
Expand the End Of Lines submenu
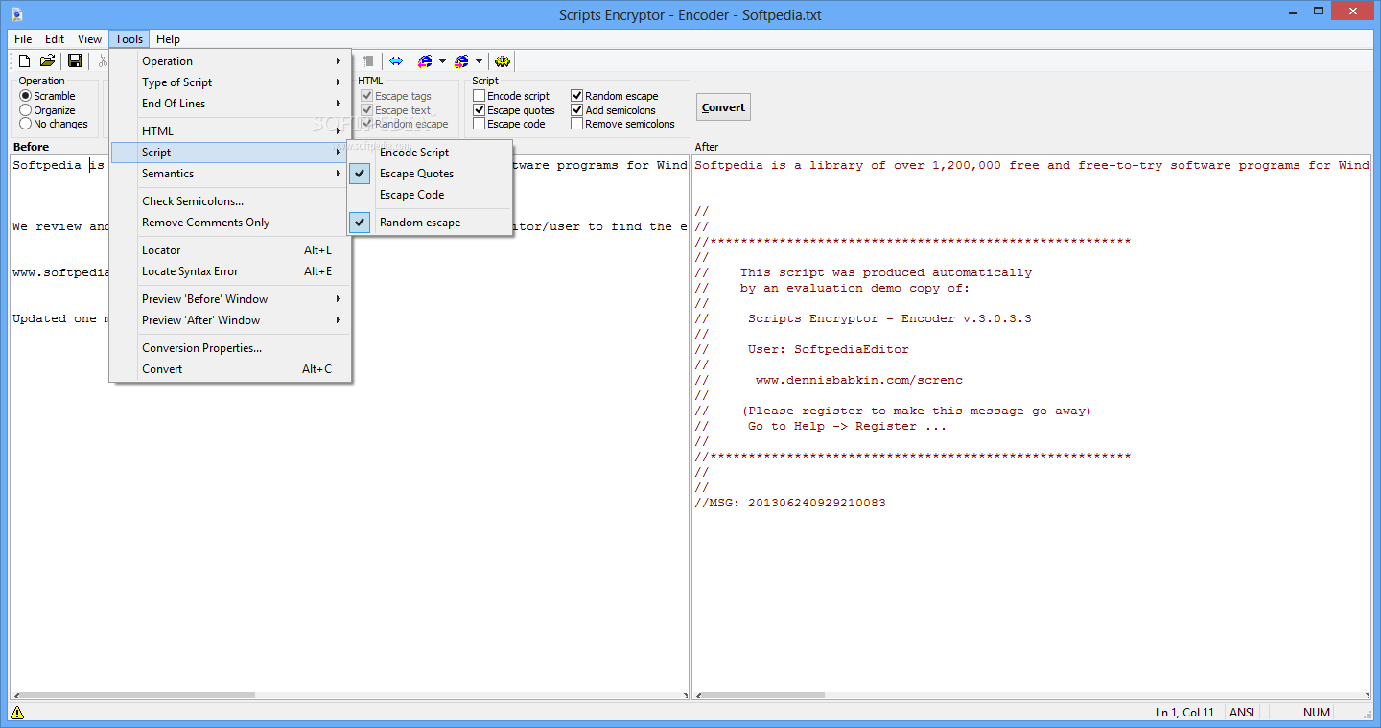pos(230,104)
